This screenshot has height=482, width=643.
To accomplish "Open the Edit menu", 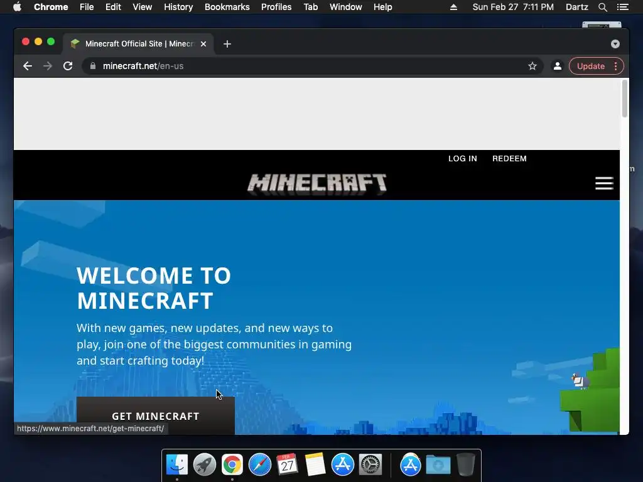I will (113, 7).
